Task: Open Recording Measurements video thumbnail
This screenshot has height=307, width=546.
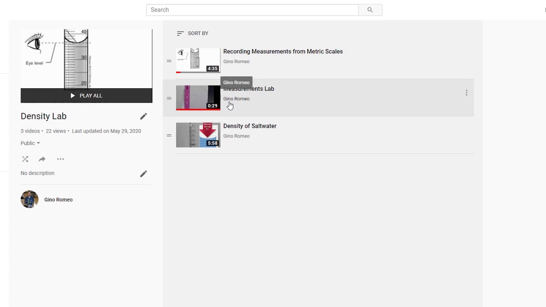Action: [198, 60]
